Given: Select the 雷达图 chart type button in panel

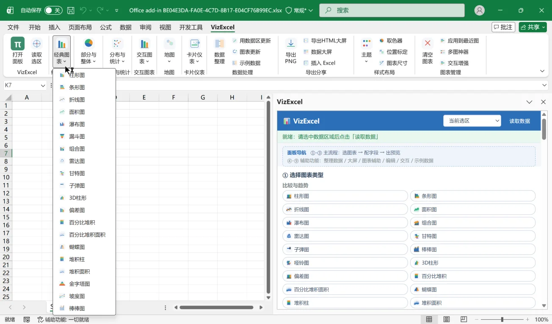Looking at the screenshot, I should pyautogui.click(x=345, y=236).
